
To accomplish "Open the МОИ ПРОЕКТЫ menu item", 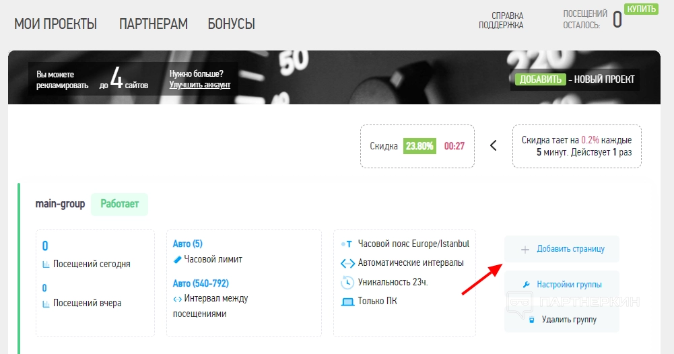I will coord(55,24).
